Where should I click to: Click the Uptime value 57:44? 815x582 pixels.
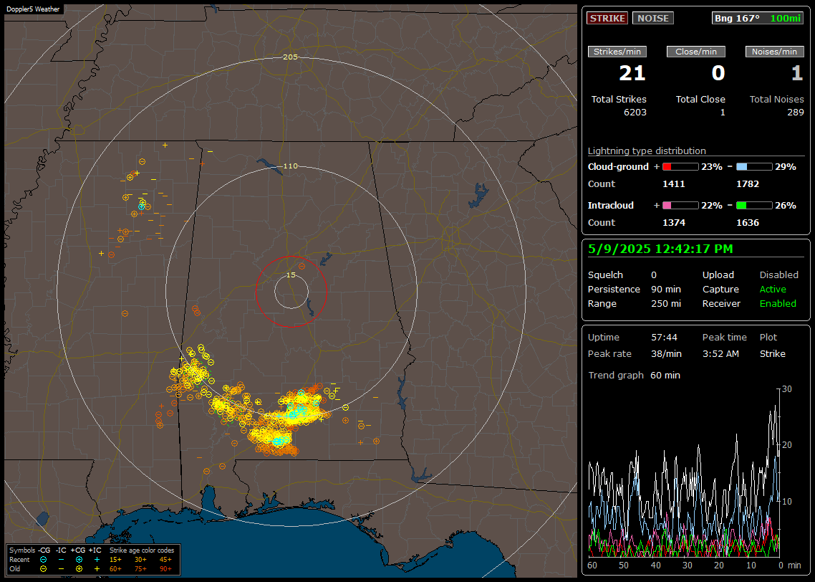pyautogui.click(x=664, y=338)
